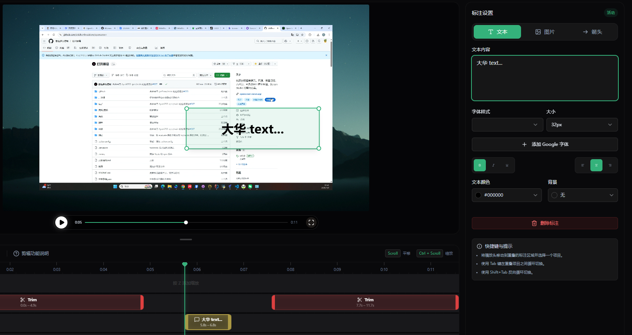Screen dimensions: 632x335
Task: Click the green playhead marker on timeline
Action: [x=185, y=264]
